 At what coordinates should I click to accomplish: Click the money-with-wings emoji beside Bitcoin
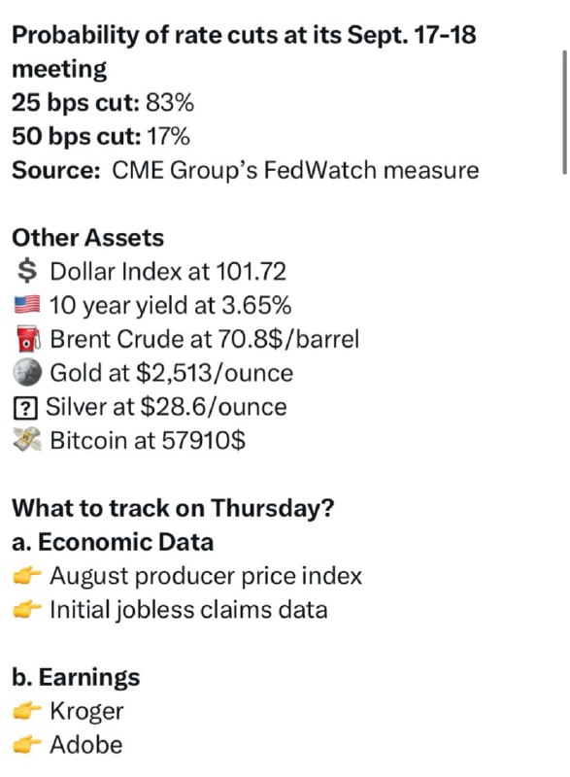coord(27,440)
